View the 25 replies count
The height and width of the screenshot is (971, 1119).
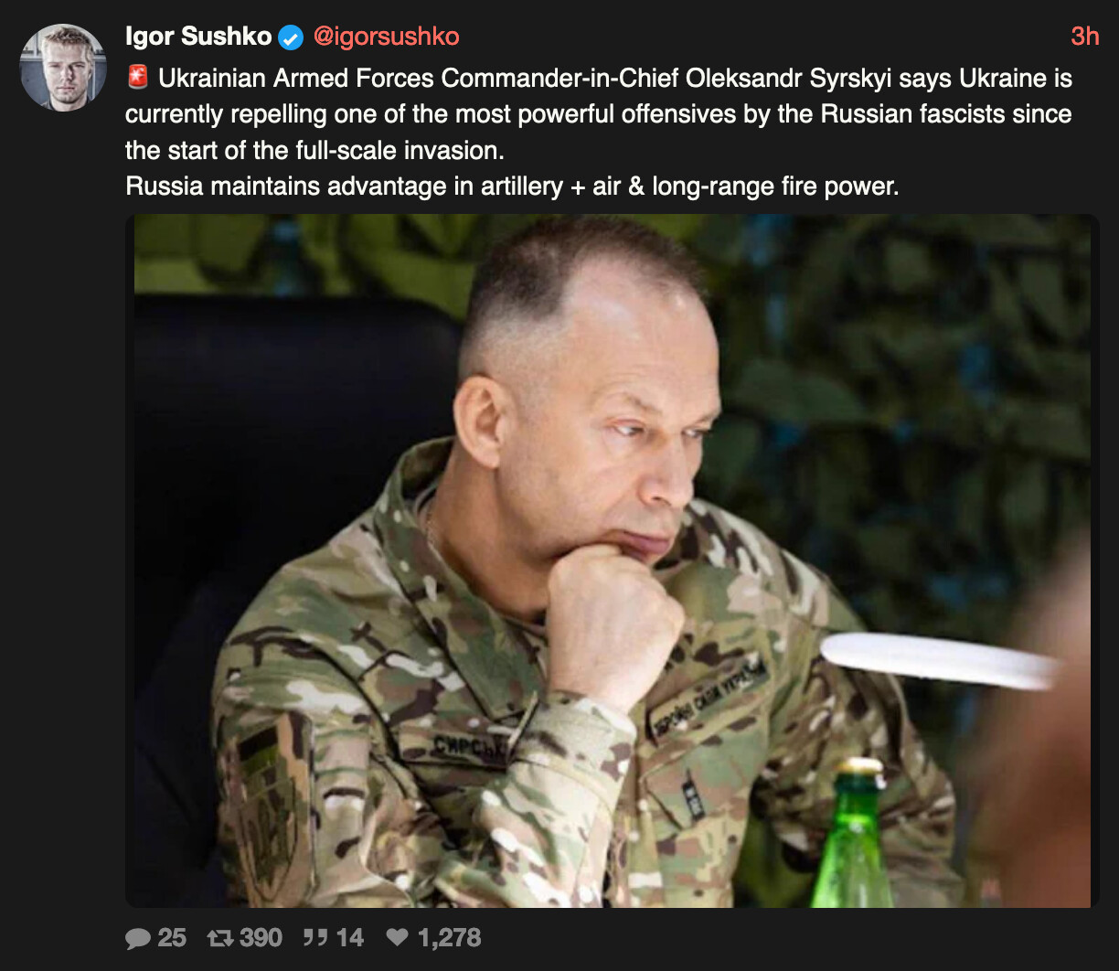(171, 938)
